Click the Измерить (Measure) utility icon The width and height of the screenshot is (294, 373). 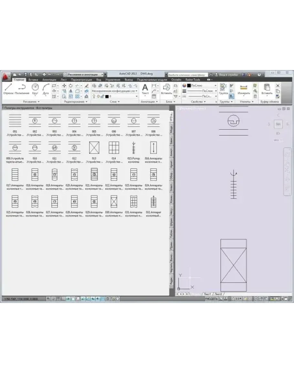pos(244,88)
